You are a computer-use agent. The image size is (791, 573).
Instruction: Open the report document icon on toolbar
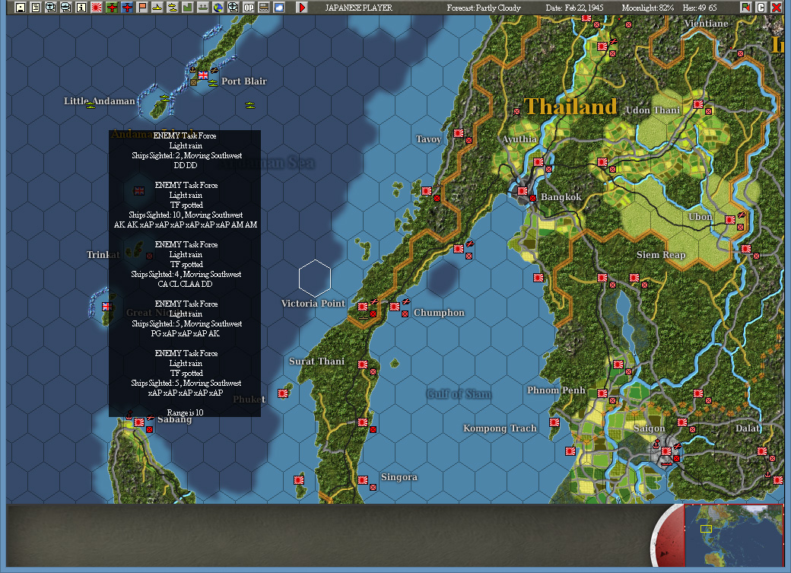pyautogui.click(x=34, y=8)
